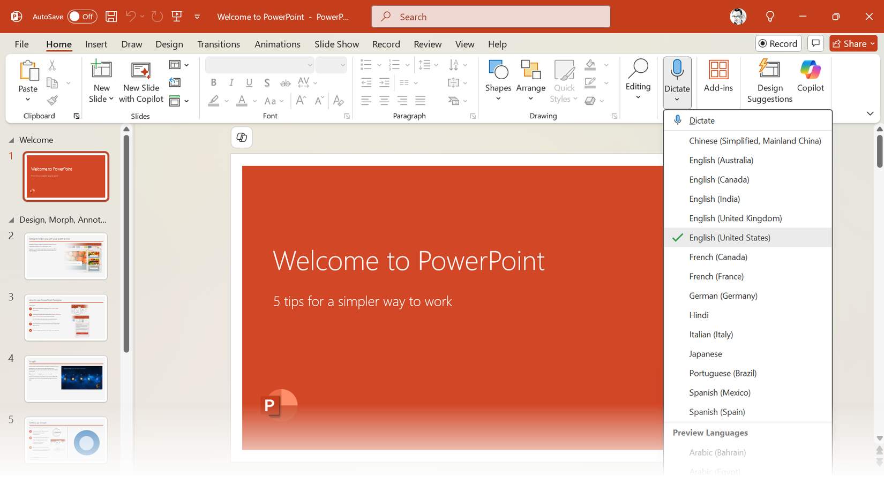Image resolution: width=884 pixels, height=477 pixels.
Task: Switch to the Slide Show tab
Action: point(336,44)
